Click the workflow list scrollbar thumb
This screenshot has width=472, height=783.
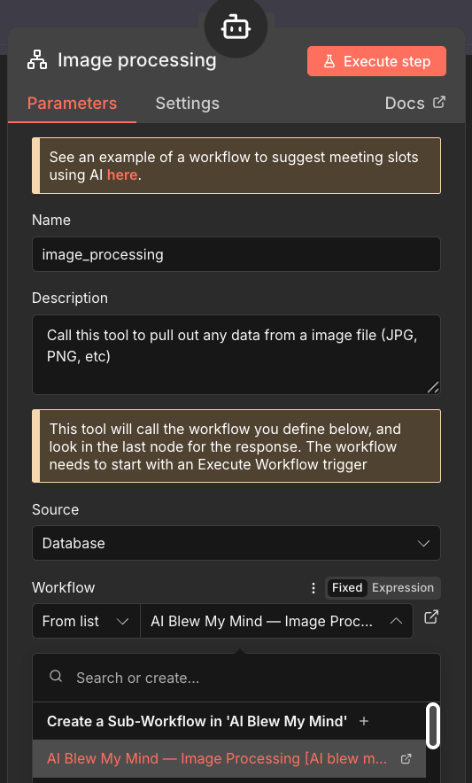pyautogui.click(x=433, y=726)
